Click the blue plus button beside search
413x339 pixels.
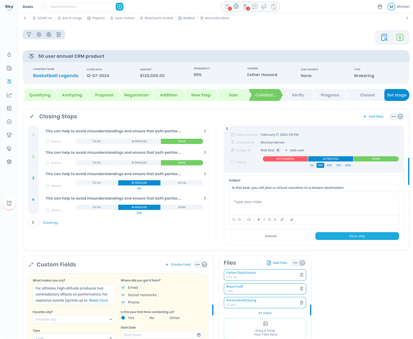119,7
